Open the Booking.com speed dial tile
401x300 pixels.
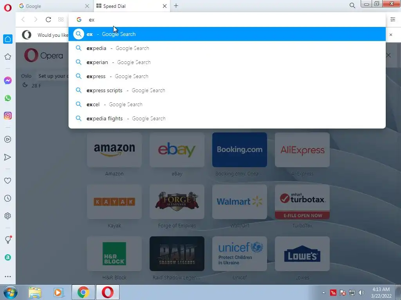point(240,150)
